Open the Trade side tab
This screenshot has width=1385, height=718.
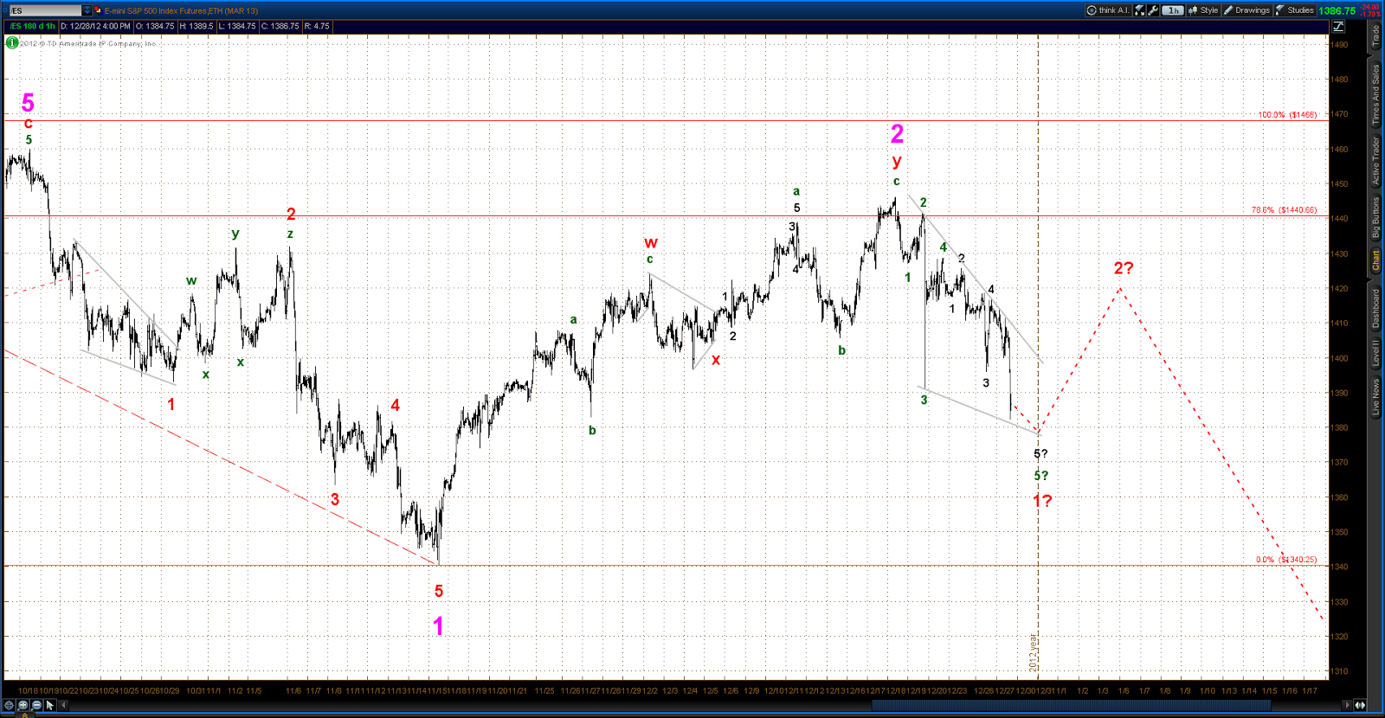click(x=1375, y=36)
